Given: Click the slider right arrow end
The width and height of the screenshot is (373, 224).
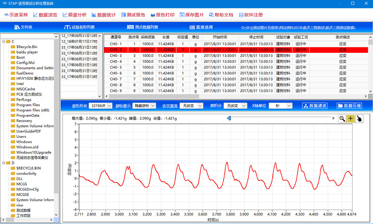Looking at the screenshot, I should 333,118.
